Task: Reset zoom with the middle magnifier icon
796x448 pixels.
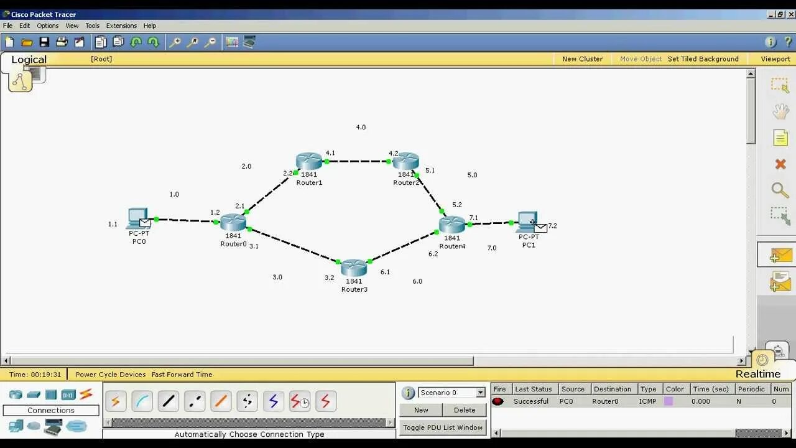Action: pyautogui.click(x=193, y=42)
